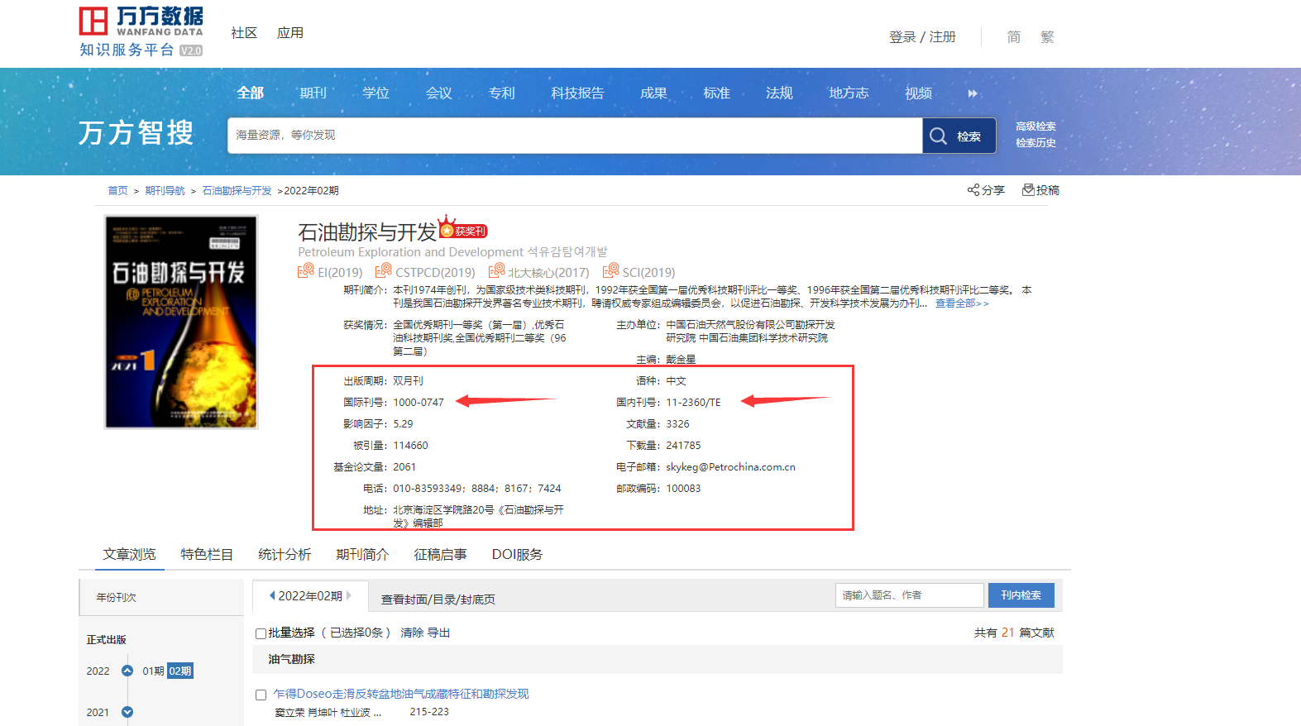Open the 应用 menu

coord(290,33)
